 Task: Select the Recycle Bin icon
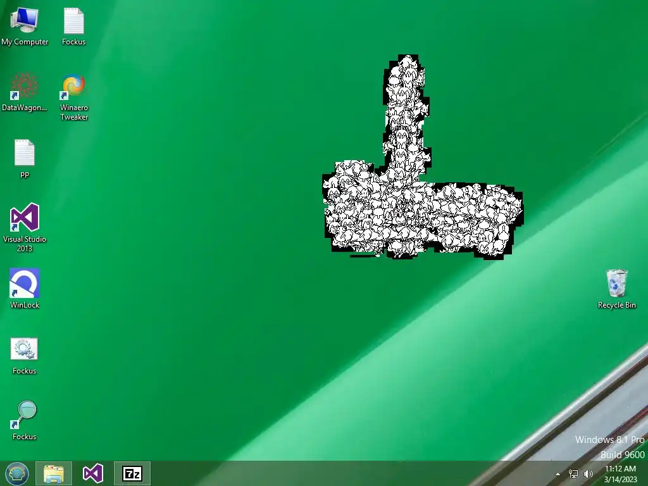click(x=616, y=288)
